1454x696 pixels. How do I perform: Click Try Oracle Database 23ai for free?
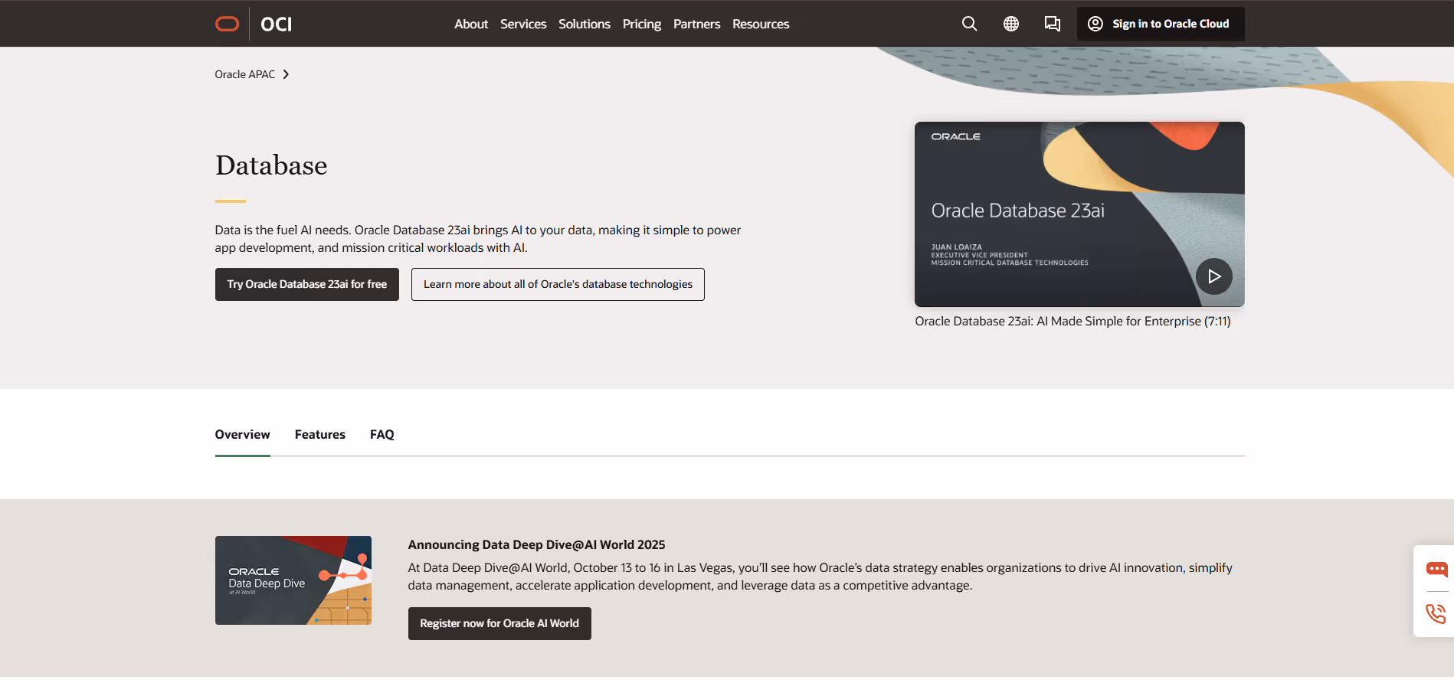point(306,284)
